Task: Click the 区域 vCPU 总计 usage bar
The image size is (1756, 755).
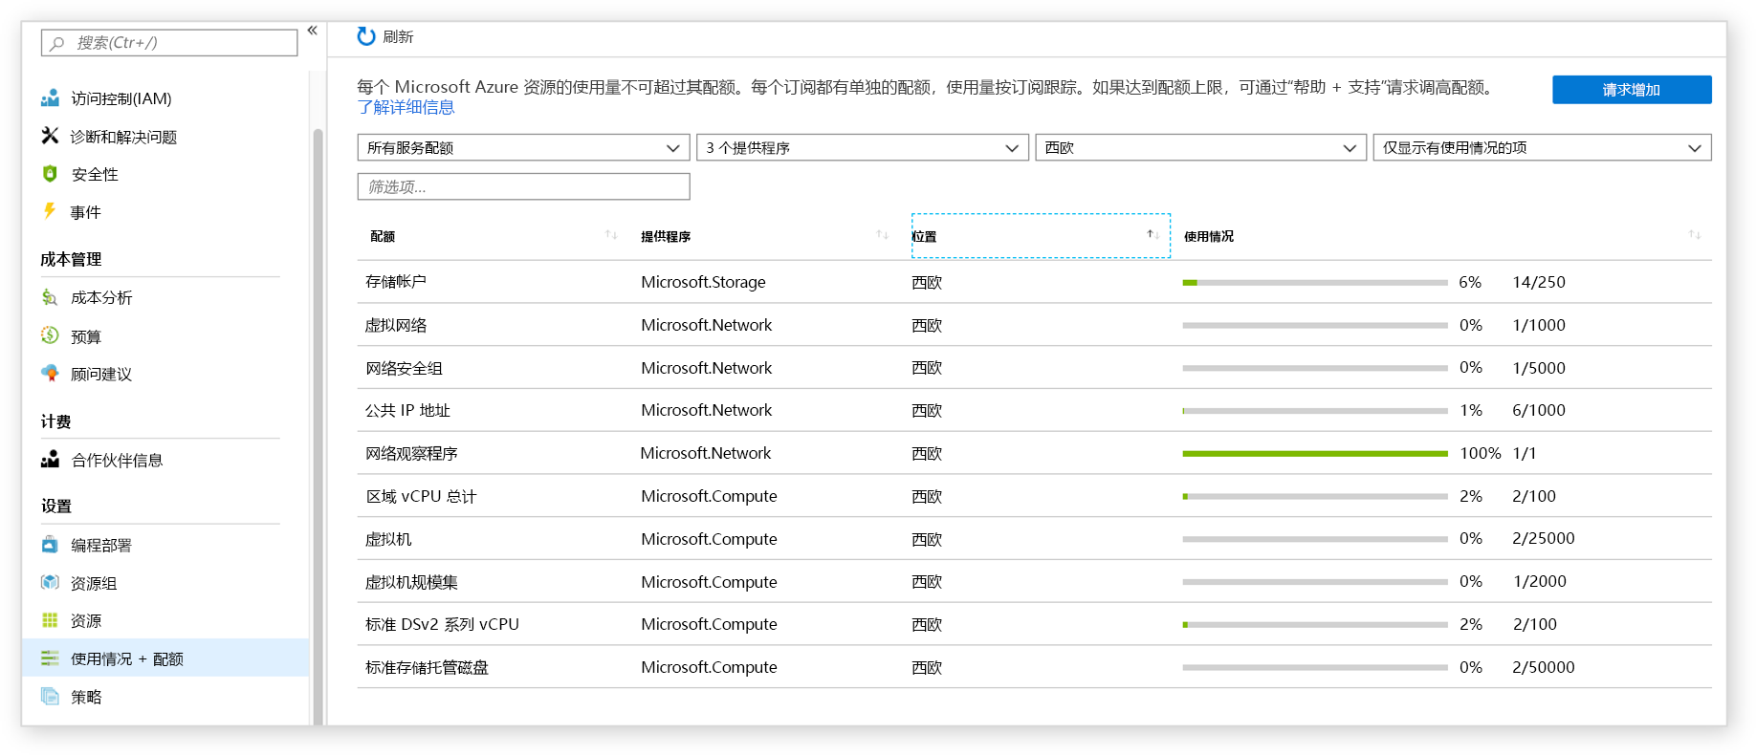Action: pos(1314,496)
